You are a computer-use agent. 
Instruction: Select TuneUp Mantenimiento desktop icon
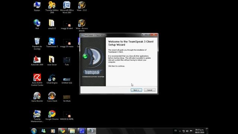37,116
